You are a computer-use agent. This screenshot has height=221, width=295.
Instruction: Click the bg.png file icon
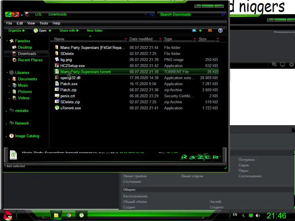pos(57,60)
